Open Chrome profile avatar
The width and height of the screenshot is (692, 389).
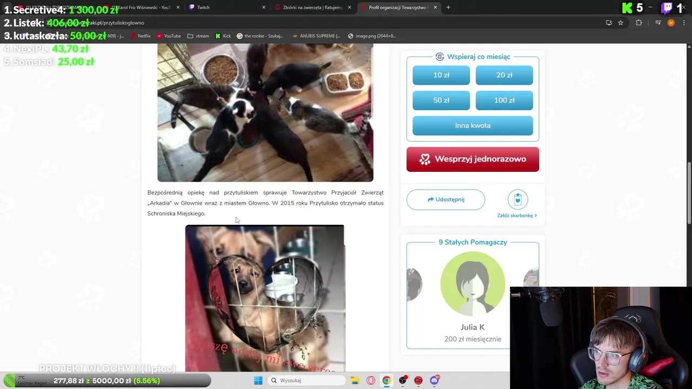tap(671, 23)
